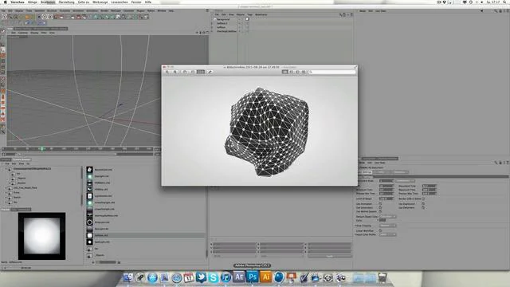The height and width of the screenshot is (287, 510).
Task: Toggle the Use Animation checkbox
Action: point(380,204)
